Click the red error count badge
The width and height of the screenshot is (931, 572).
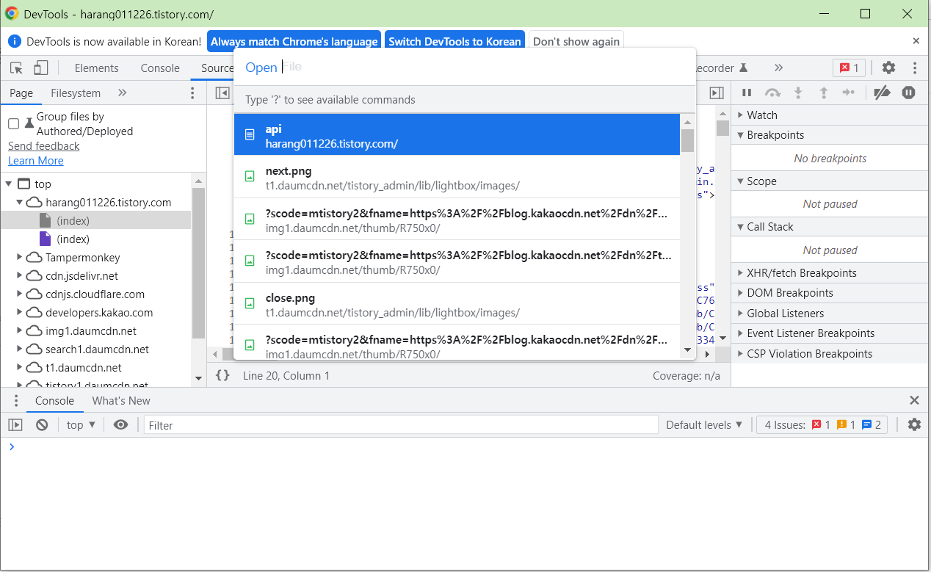[x=849, y=68]
